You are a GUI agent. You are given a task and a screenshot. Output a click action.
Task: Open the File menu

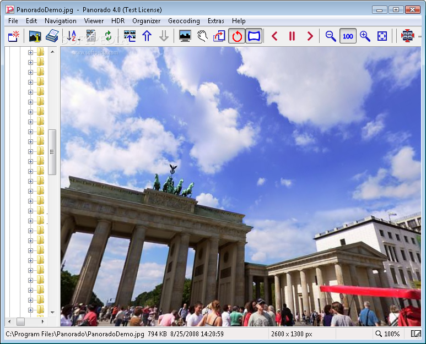[x=13, y=21]
